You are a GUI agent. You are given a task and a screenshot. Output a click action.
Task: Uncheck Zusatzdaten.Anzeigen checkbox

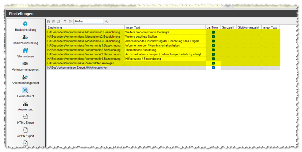213,63
